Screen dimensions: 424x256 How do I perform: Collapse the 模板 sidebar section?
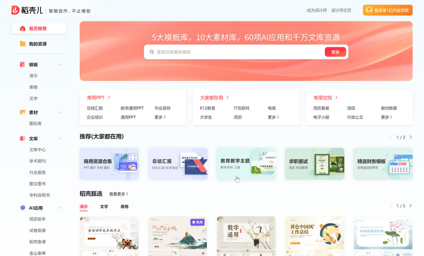[61, 65]
